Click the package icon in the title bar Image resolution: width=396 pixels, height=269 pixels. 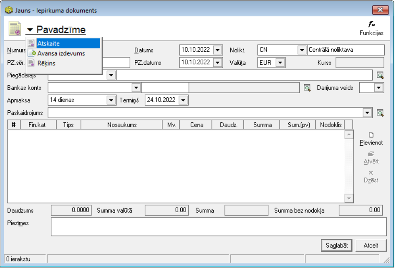(x=9, y=10)
